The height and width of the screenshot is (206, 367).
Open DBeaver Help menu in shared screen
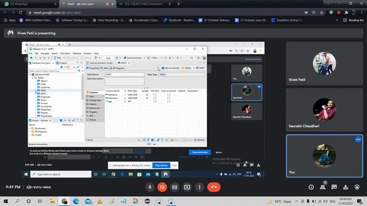[96, 53]
